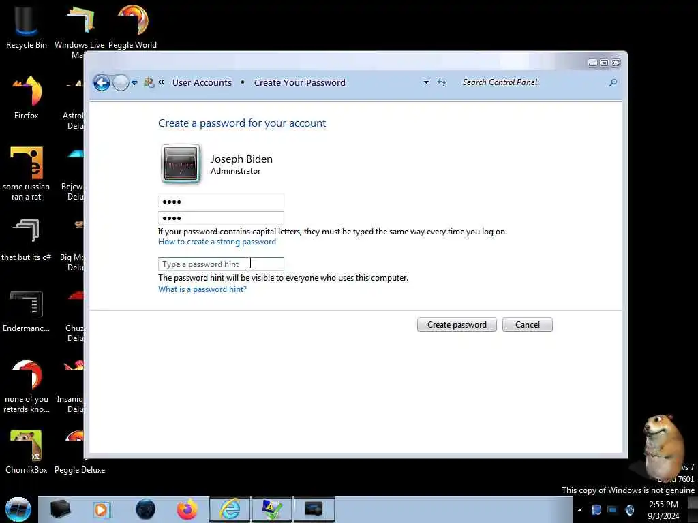Open the black box taskbar icon

tap(60, 509)
